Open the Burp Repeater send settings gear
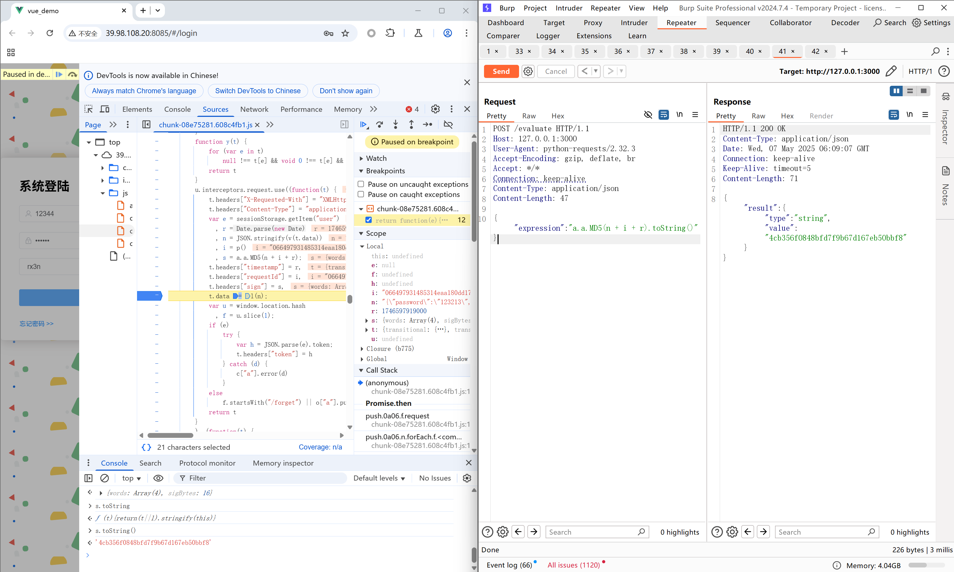Screen dimensions: 954x572 (528, 71)
